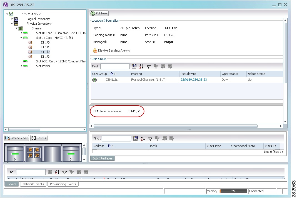Collapse the 169.254.35.23 root tree node
Image resolution: width=297 pixels, height=198 pixels.
(7, 14)
